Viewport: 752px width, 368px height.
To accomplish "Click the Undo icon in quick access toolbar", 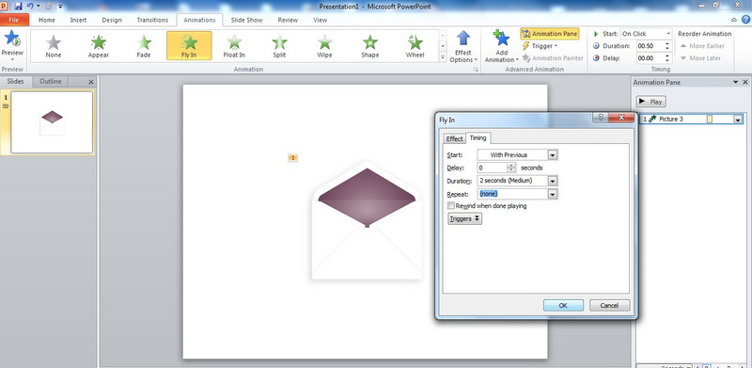I will [x=30, y=7].
